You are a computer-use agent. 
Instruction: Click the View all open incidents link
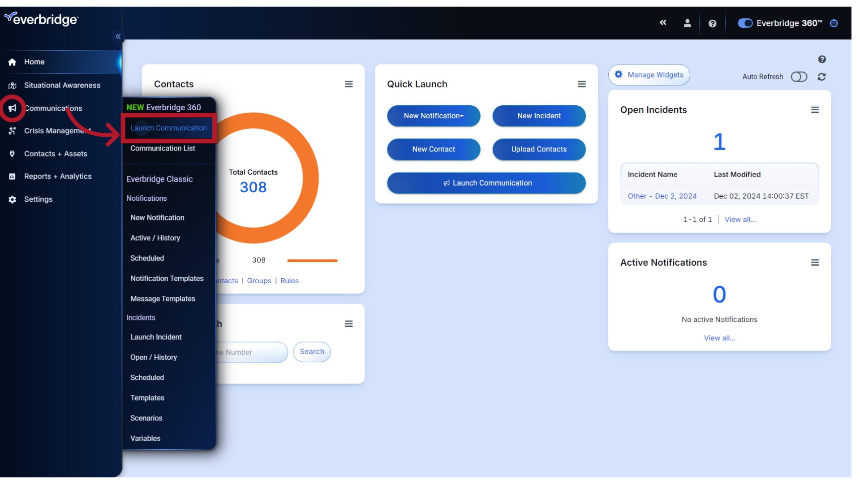click(x=740, y=219)
